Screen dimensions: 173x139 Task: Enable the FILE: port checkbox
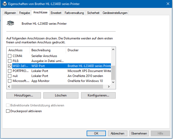point(10,61)
